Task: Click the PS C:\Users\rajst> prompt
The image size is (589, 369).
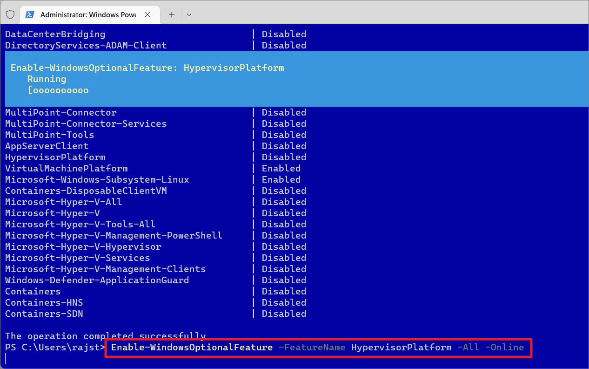Action: pyautogui.click(x=55, y=347)
